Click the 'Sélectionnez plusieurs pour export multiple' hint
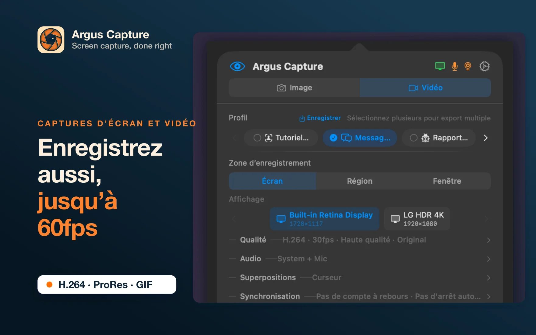This screenshot has height=335, width=536. (x=419, y=118)
